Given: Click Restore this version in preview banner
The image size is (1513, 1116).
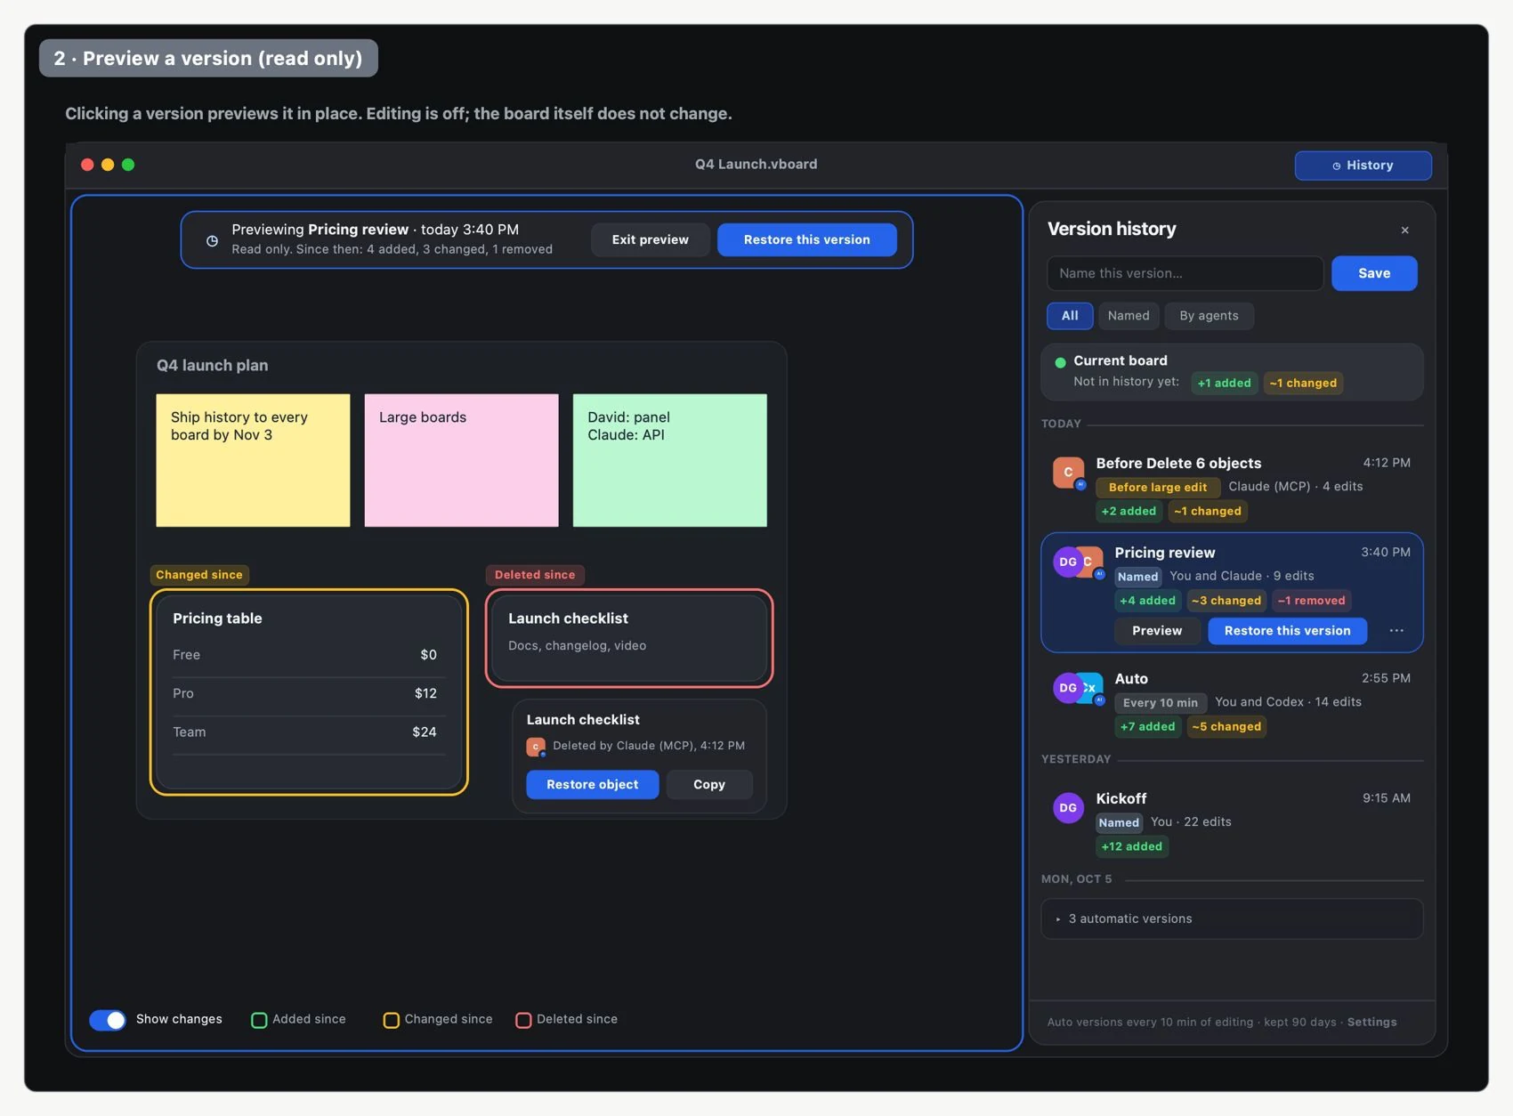Looking at the screenshot, I should click(x=806, y=239).
